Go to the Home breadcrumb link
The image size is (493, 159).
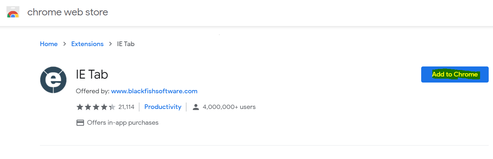click(49, 44)
